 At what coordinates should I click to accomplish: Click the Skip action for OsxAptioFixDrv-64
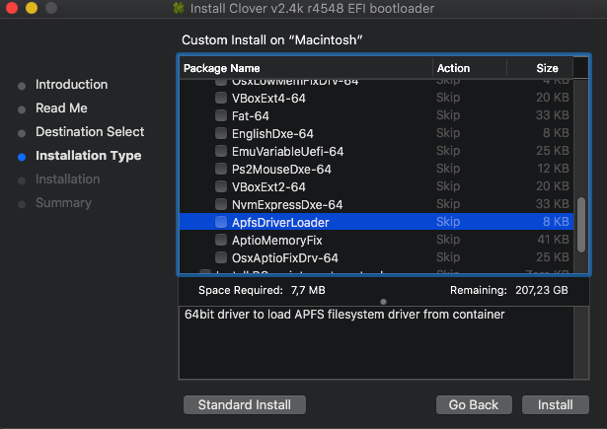coord(448,257)
